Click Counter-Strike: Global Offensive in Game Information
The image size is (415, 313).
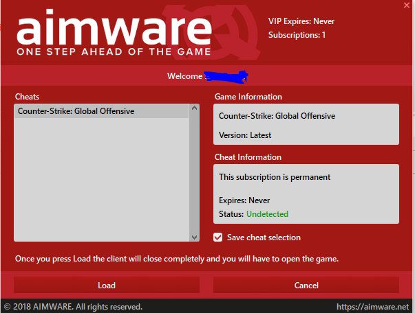(x=277, y=116)
